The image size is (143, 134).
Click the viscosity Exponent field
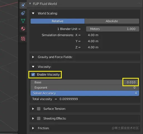pos(85,88)
